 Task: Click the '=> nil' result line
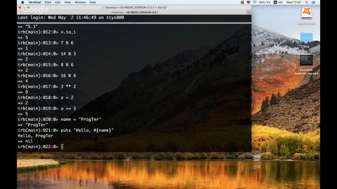(x=25, y=141)
